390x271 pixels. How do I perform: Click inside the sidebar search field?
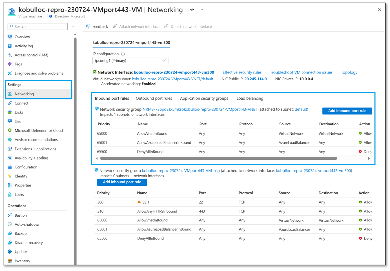(37, 26)
